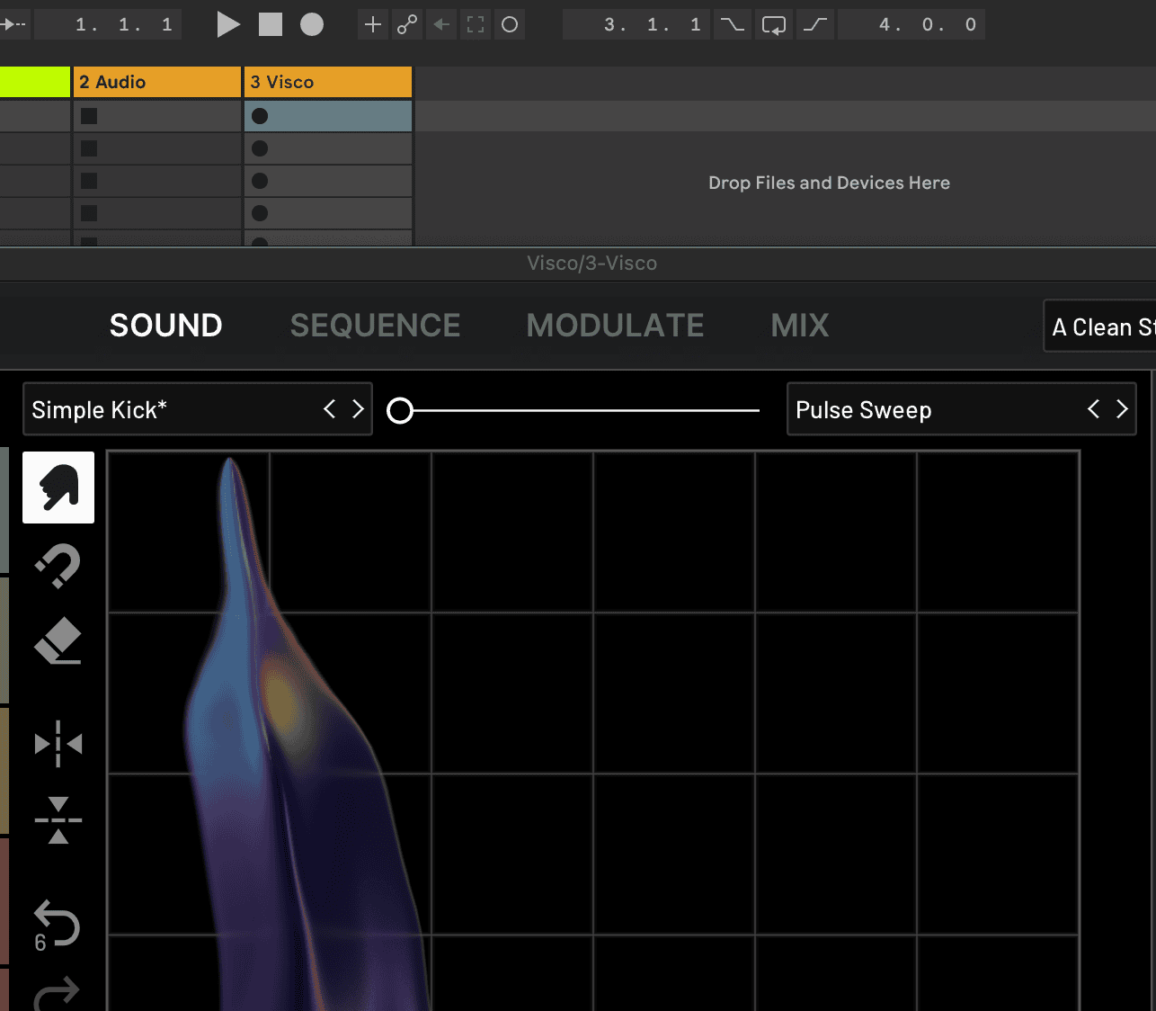1156x1011 pixels.
Task: Click the A Clean preset name button
Action: tap(1101, 327)
